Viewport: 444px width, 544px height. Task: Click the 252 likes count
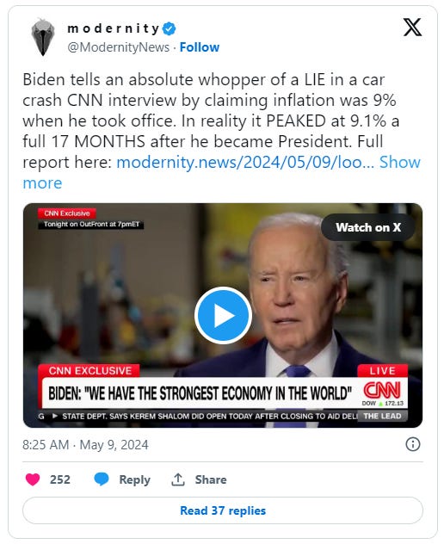pyautogui.click(x=60, y=479)
